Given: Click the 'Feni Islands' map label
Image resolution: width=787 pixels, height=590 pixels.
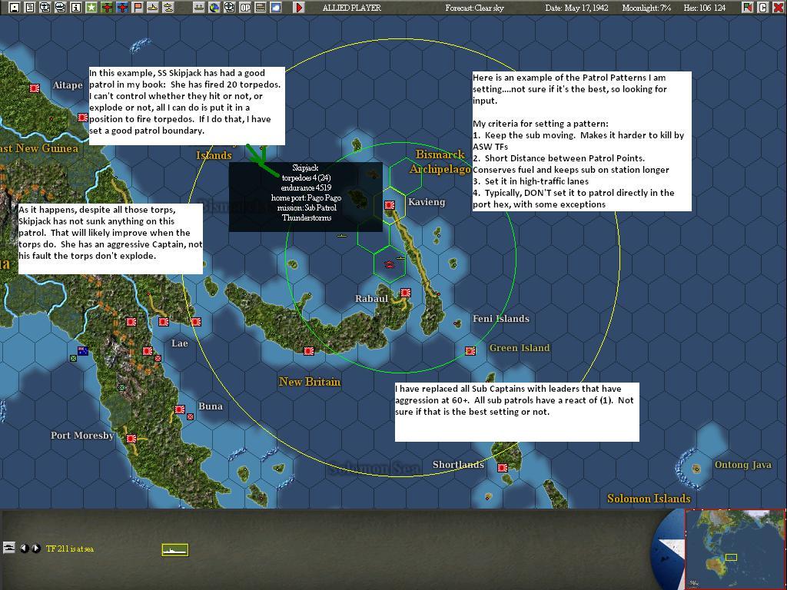Looking at the screenshot, I should (x=501, y=319).
